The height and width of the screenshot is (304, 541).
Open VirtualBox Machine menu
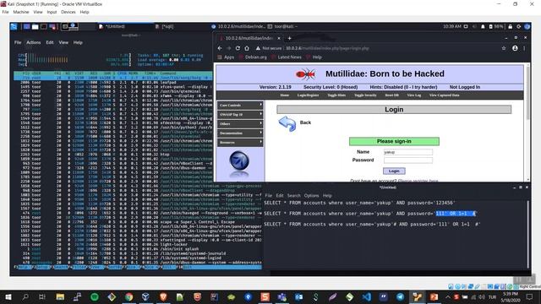[21, 12]
